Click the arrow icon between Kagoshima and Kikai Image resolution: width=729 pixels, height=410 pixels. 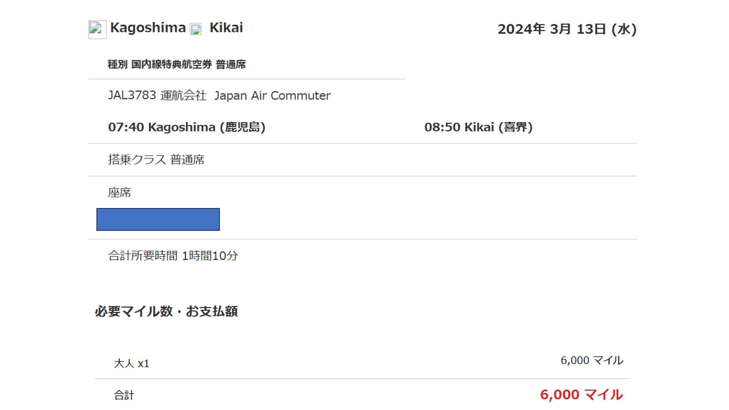point(196,29)
